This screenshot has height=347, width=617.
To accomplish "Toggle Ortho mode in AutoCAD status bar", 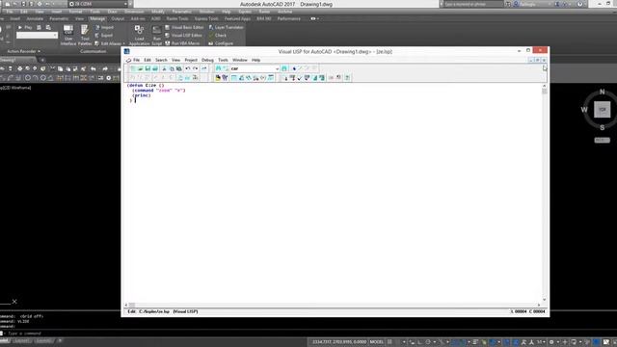I will click(419, 342).
